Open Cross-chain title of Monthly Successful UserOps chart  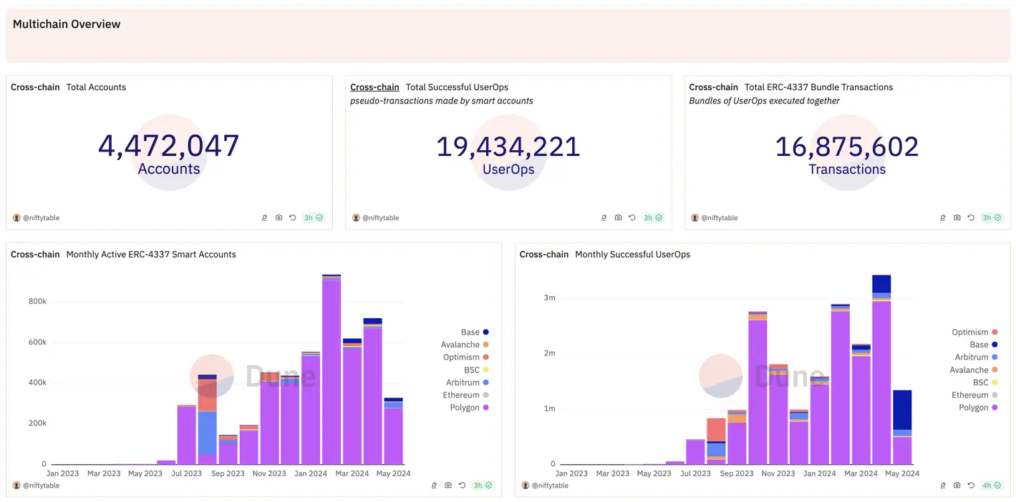point(543,255)
